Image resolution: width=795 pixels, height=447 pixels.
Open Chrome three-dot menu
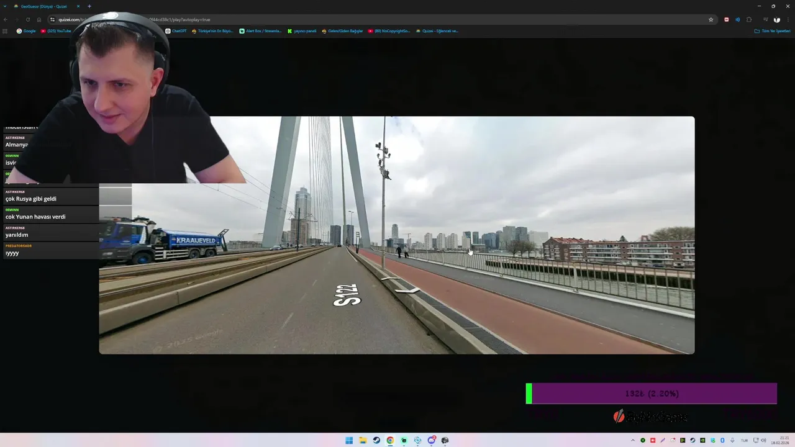pyautogui.click(x=788, y=19)
